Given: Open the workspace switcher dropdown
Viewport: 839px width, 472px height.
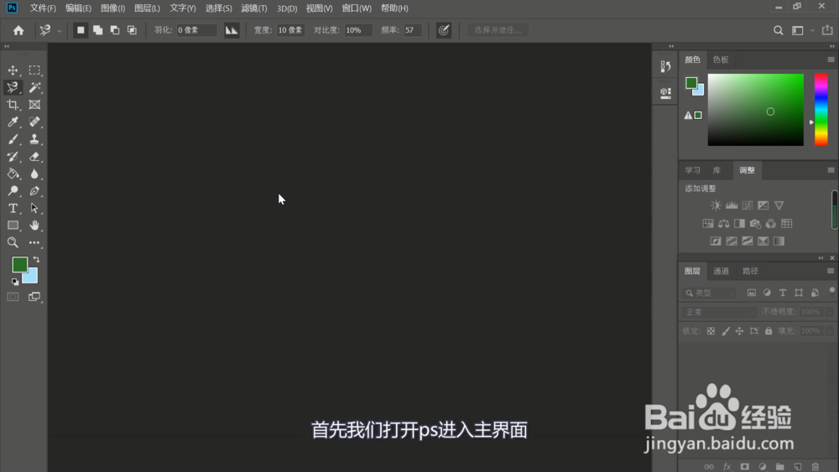Looking at the screenshot, I should (x=812, y=30).
